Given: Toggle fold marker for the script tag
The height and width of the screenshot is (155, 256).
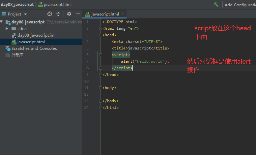Looking at the screenshot, I should pos(100,55).
